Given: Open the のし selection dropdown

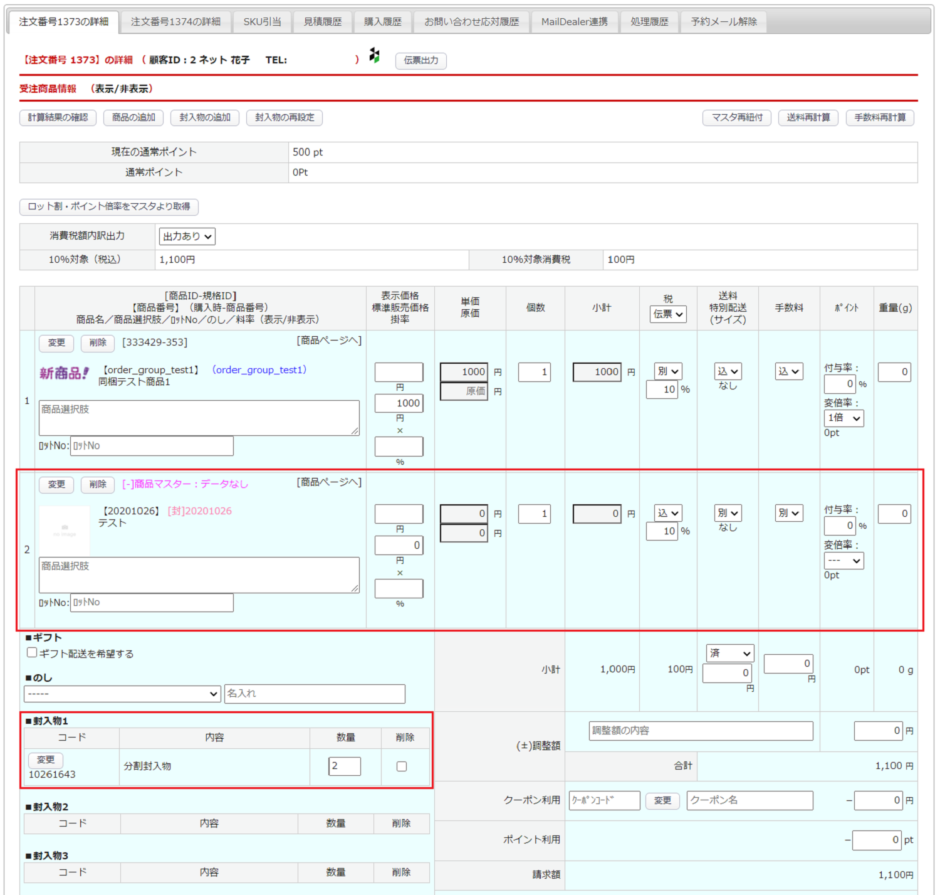Looking at the screenshot, I should (x=122, y=694).
